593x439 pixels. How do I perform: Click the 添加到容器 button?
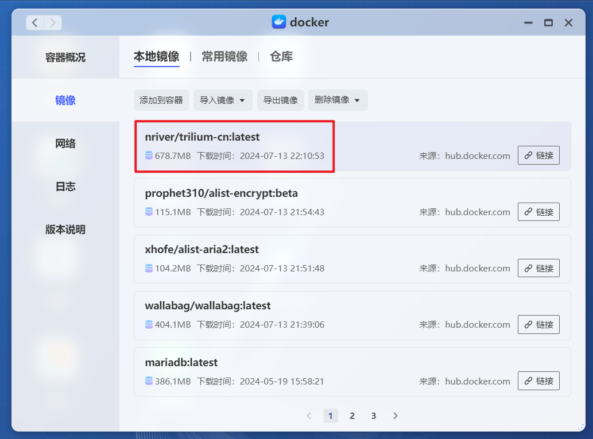161,100
